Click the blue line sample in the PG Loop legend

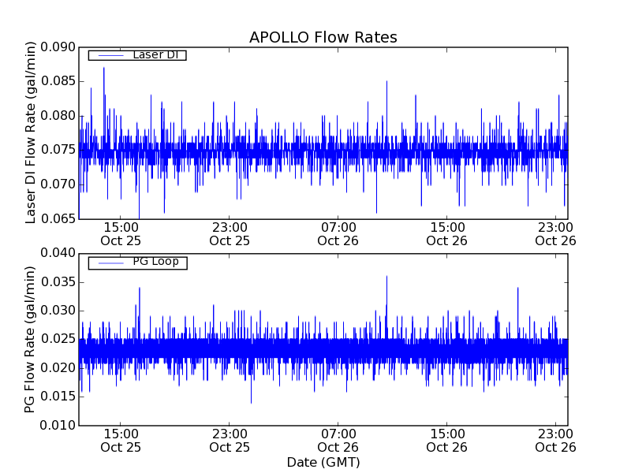[x=110, y=263]
